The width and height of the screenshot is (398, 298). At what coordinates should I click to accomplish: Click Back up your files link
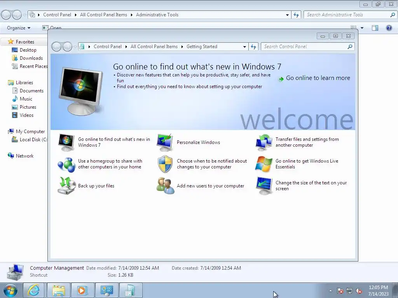96,186
